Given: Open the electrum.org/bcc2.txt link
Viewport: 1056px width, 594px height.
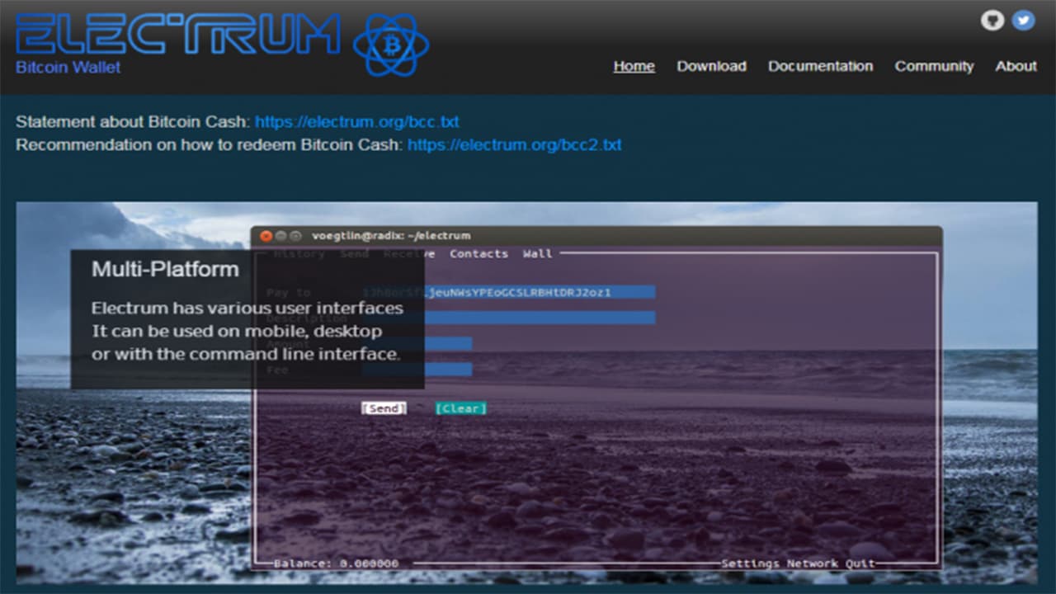Looking at the screenshot, I should point(514,145).
